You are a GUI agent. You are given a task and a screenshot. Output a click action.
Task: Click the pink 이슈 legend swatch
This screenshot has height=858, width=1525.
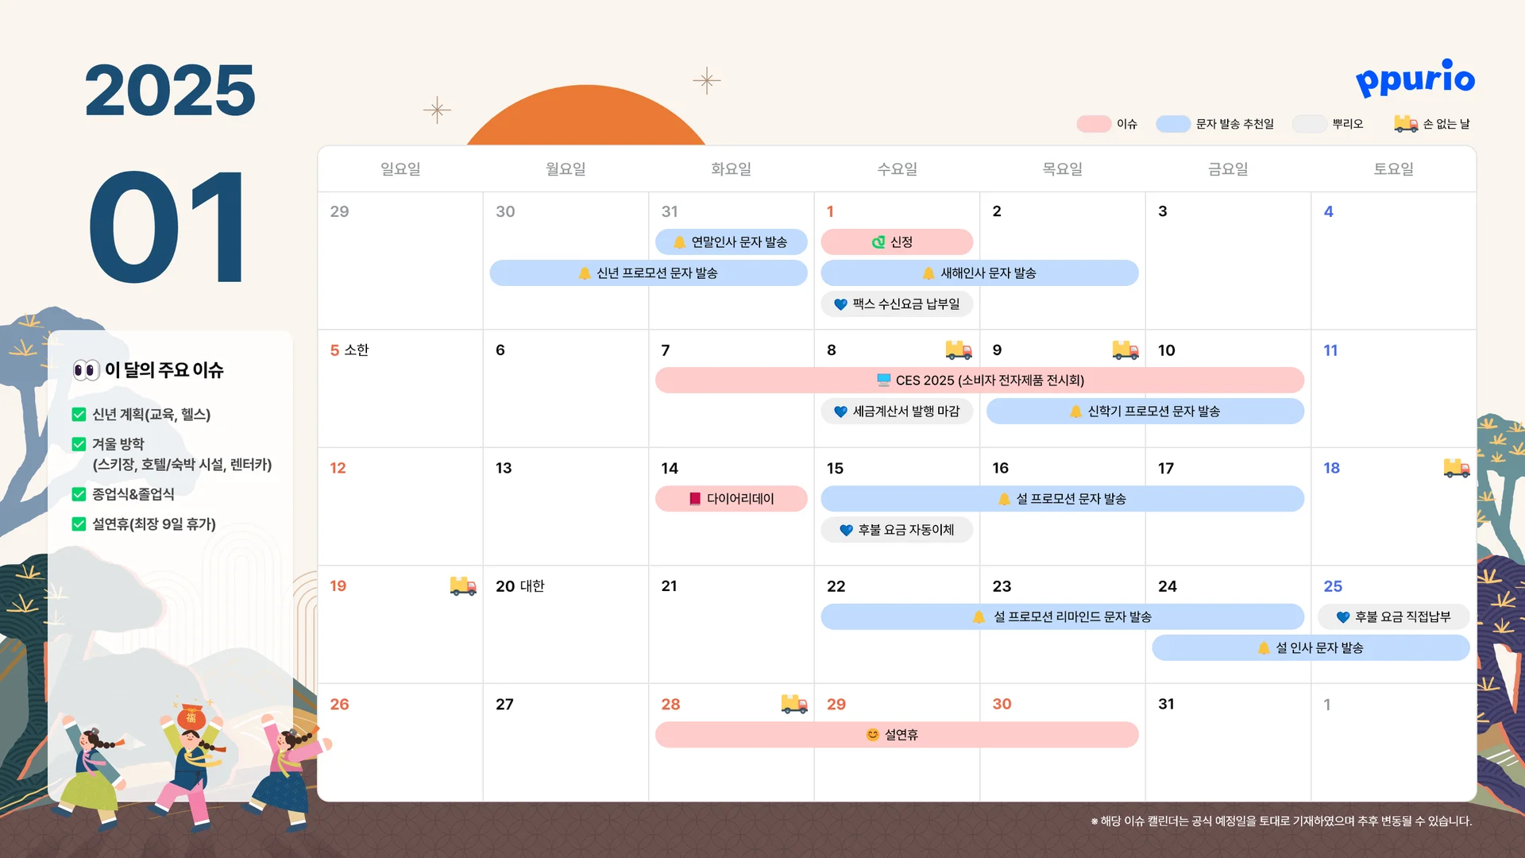(1094, 124)
